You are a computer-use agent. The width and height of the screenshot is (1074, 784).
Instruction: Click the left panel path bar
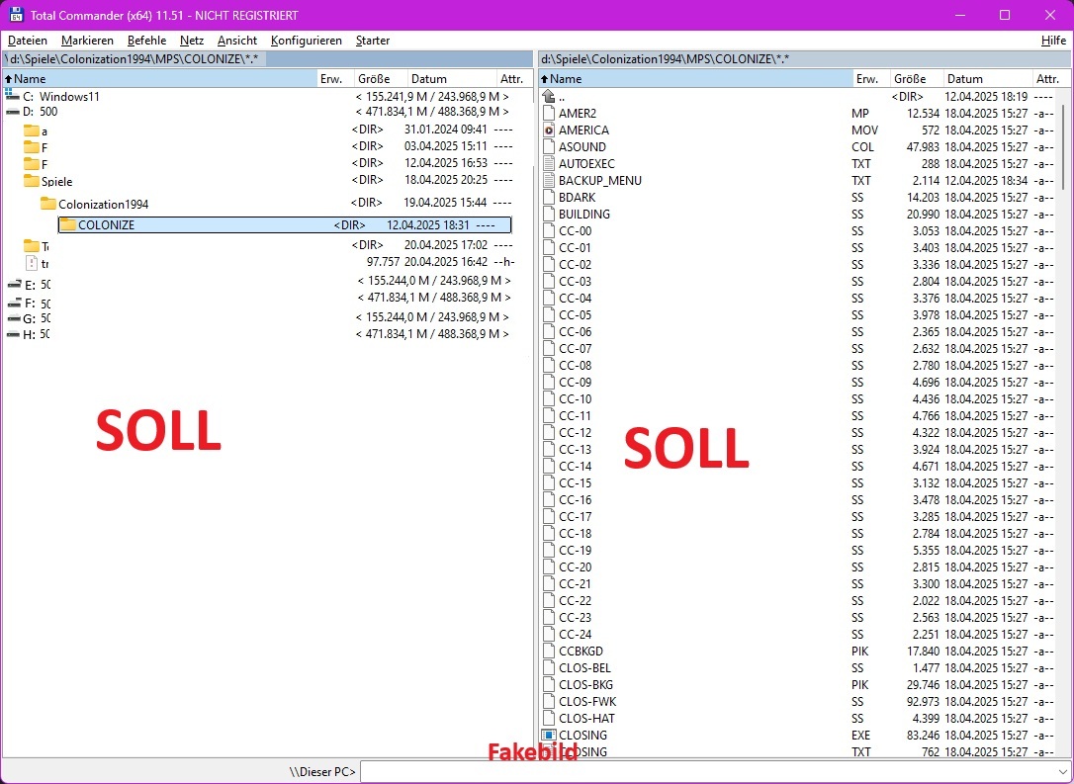[x=267, y=59]
